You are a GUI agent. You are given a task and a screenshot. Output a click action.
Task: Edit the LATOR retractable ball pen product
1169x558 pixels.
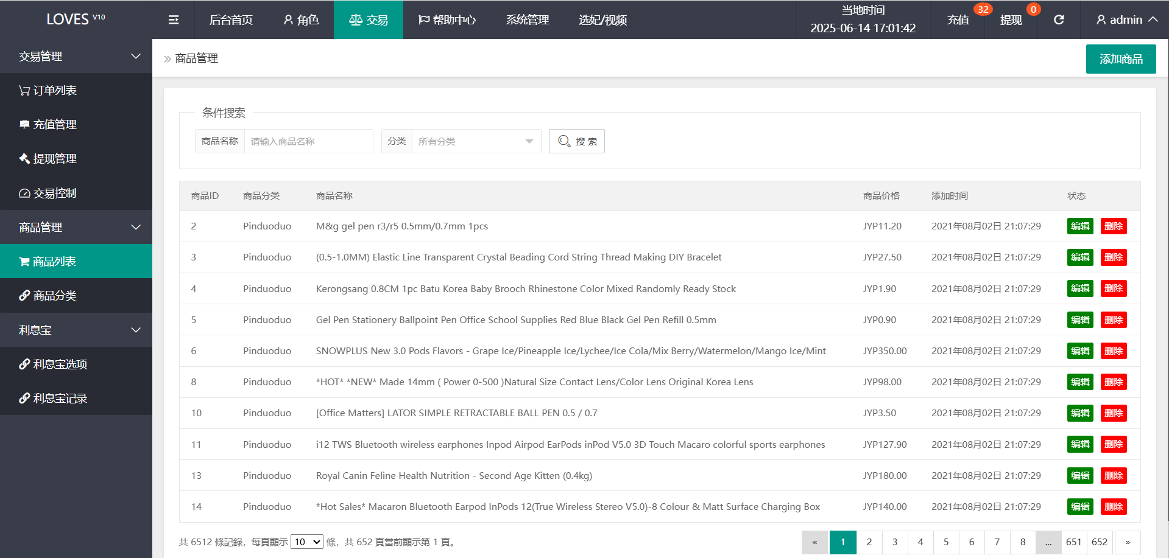tap(1080, 413)
